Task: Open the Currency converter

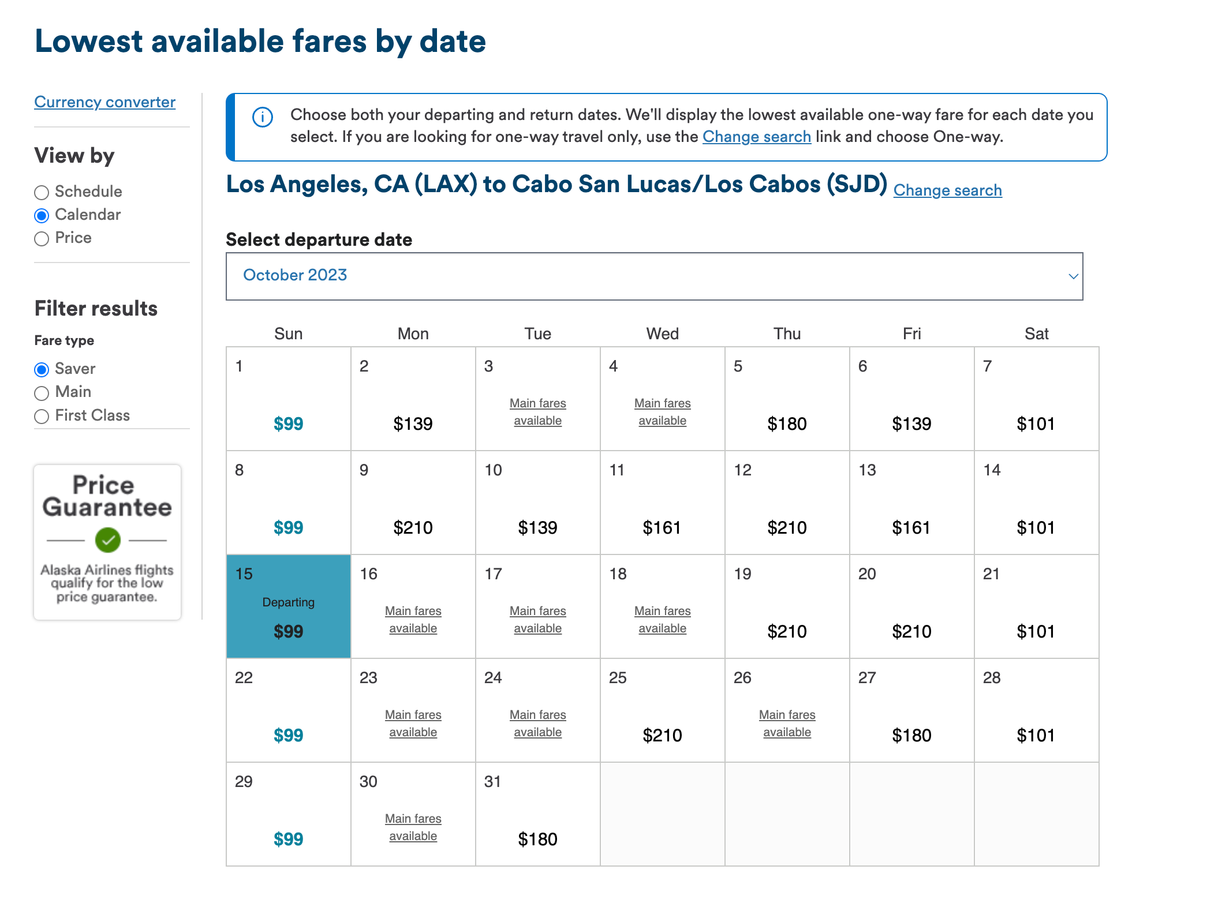Action: click(x=105, y=102)
